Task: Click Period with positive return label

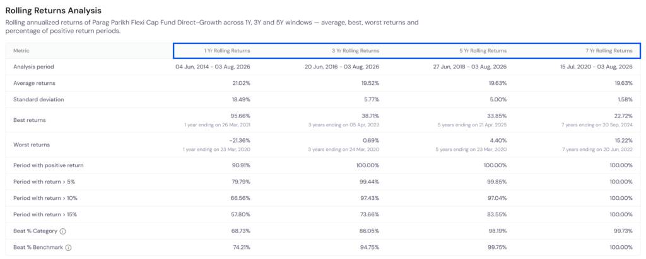Action: pyautogui.click(x=48, y=165)
